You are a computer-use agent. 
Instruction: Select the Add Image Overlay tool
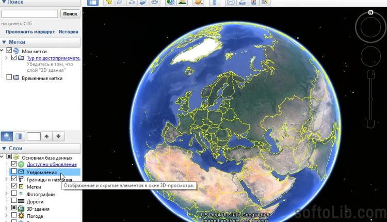143,3
